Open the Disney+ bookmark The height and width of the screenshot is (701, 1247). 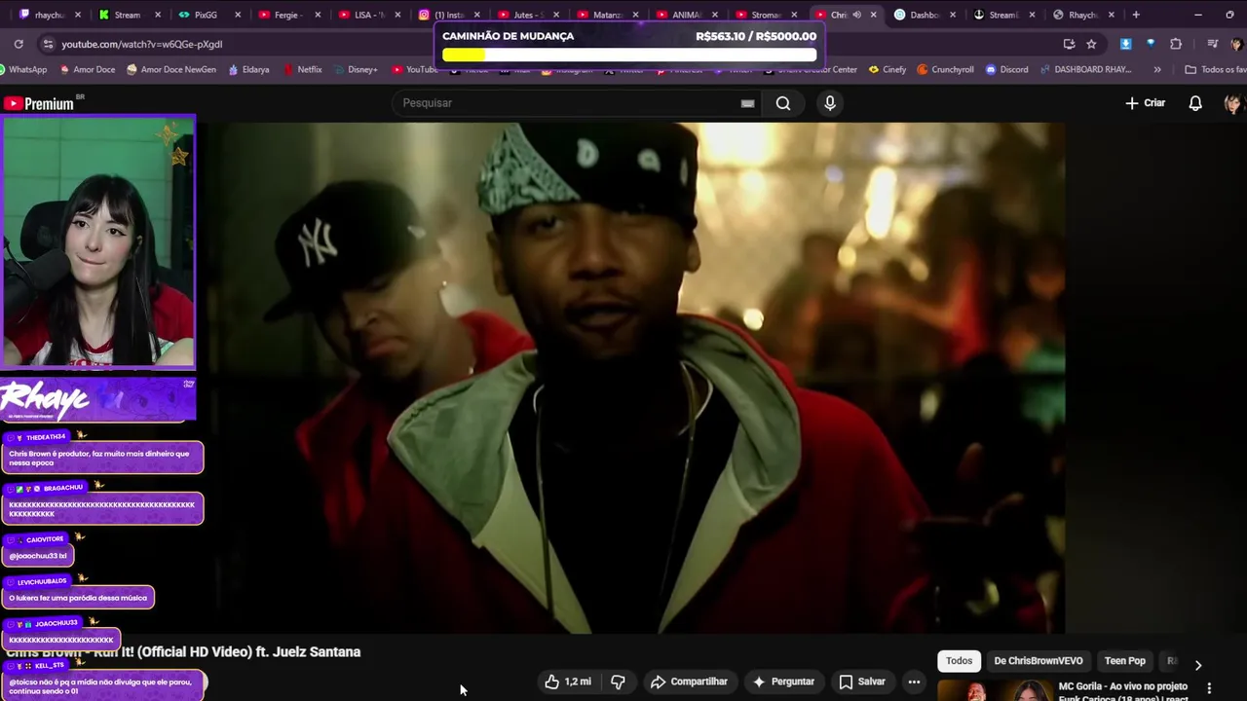(x=355, y=69)
